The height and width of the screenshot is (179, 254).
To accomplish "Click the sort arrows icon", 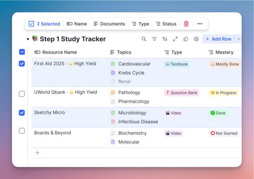I will tap(165, 39).
